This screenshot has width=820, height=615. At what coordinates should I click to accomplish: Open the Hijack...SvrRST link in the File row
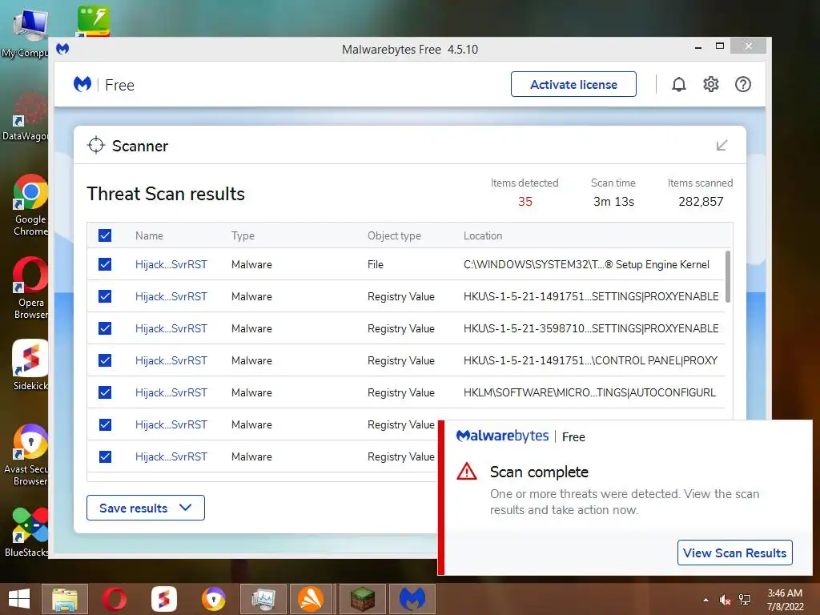(171, 264)
